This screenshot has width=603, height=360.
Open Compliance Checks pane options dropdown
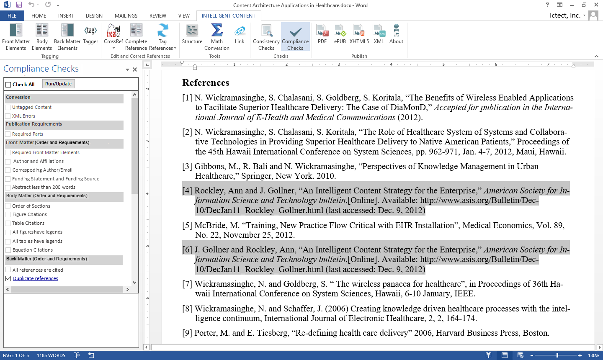click(127, 69)
